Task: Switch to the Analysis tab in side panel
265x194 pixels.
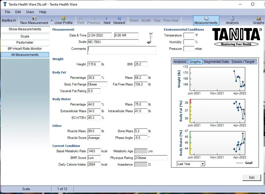Action: [x=180, y=62]
